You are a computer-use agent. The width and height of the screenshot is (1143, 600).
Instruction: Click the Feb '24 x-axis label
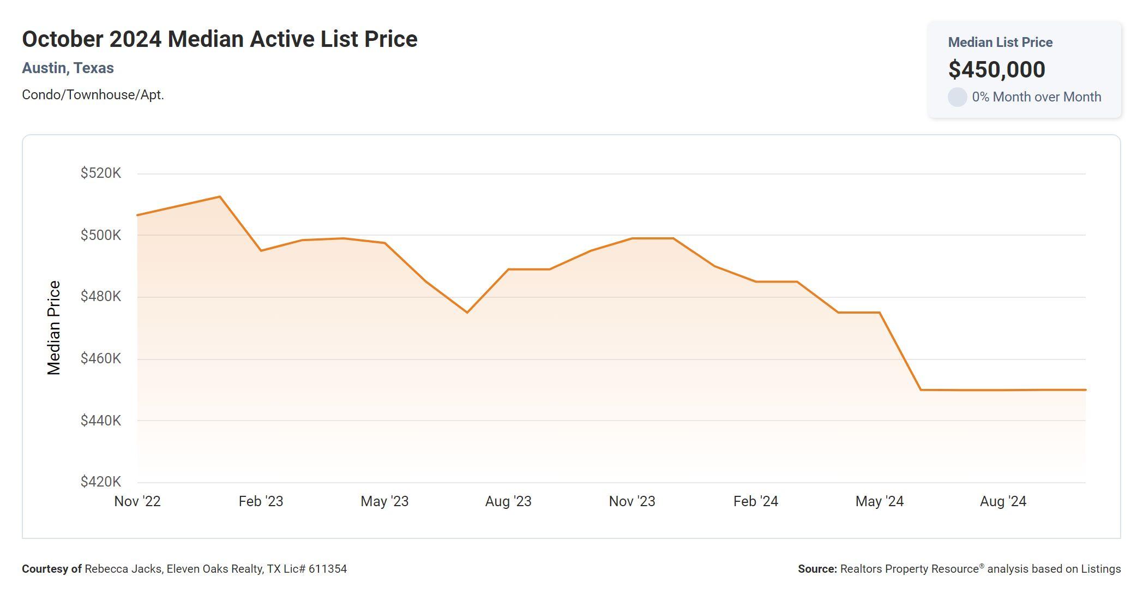[x=755, y=501]
